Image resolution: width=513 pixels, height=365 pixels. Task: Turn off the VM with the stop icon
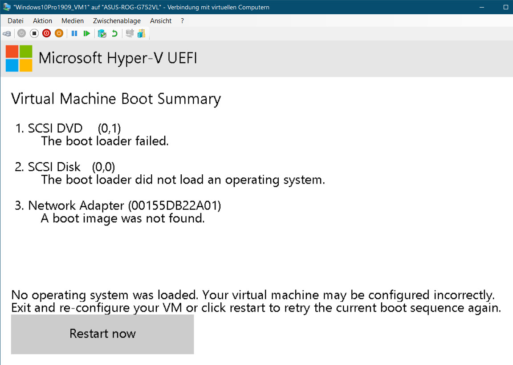[34, 33]
